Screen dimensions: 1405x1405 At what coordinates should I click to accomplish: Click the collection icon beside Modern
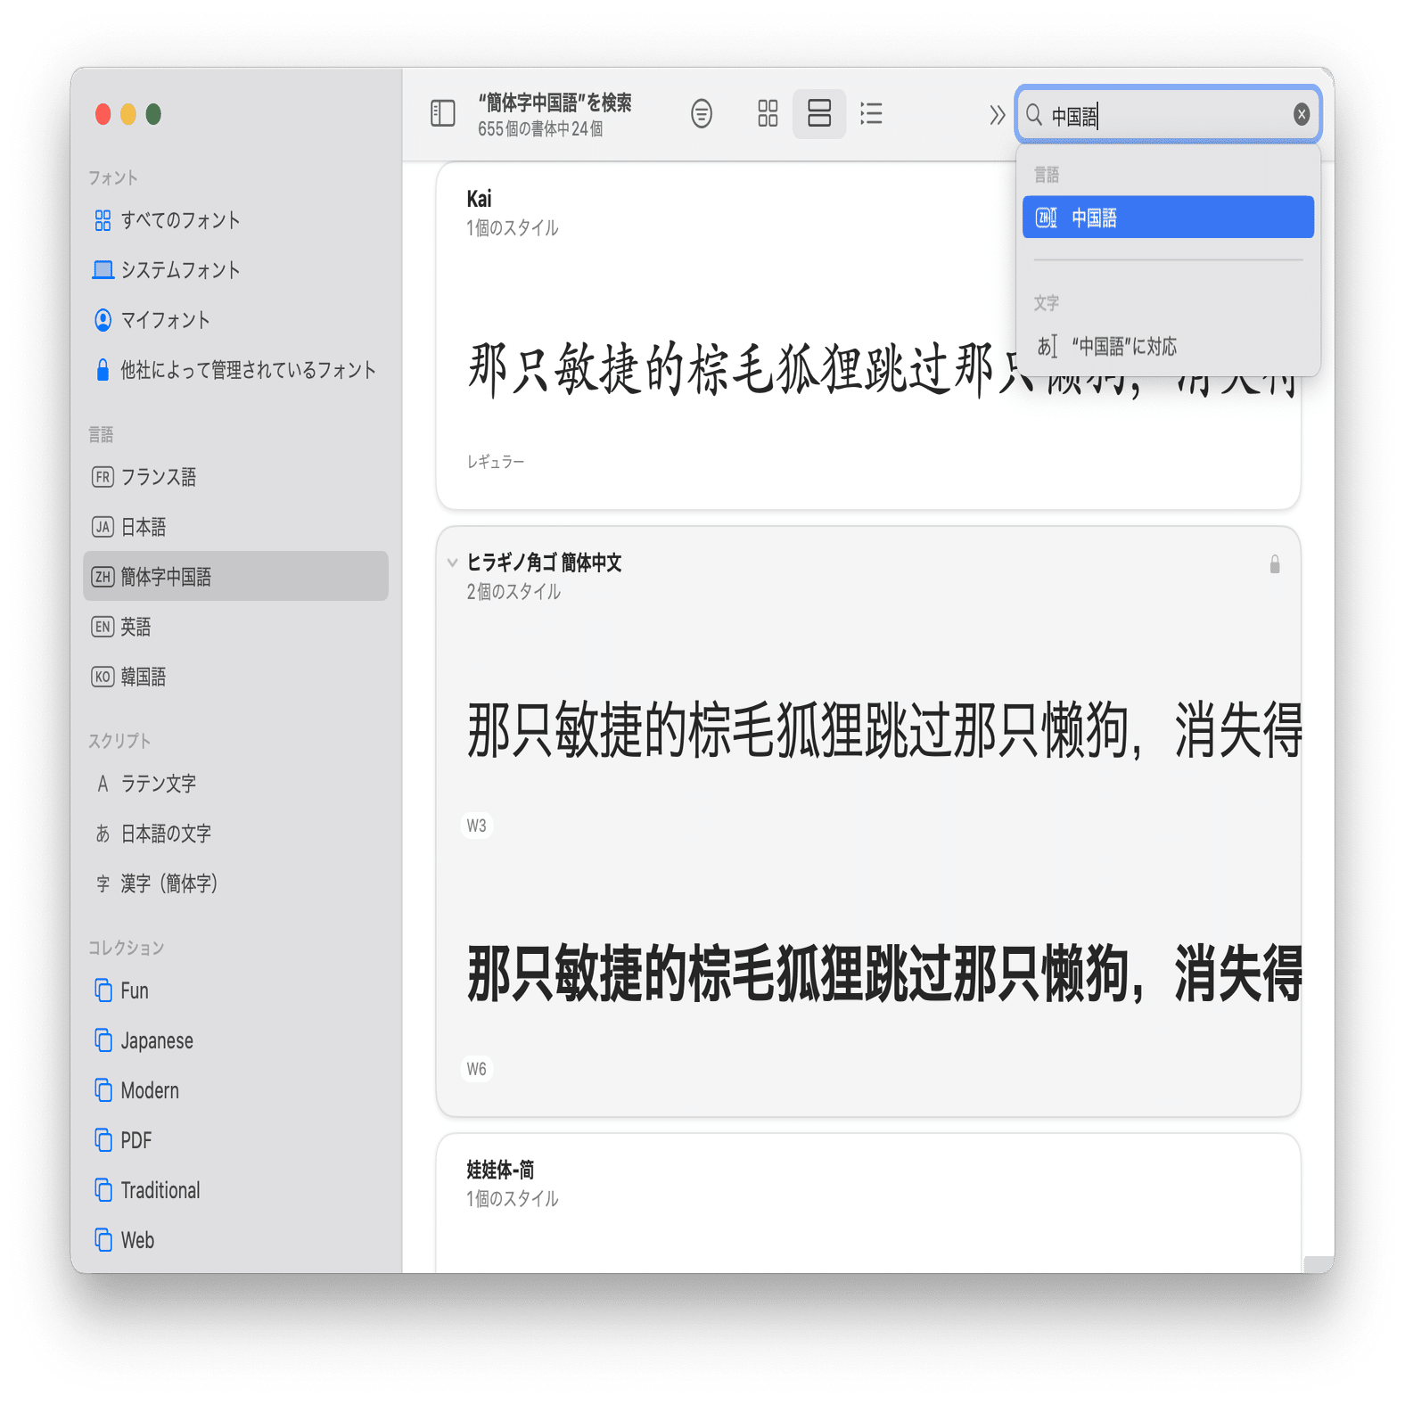tap(103, 1090)
